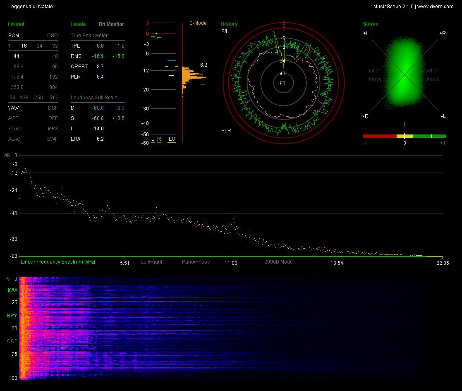Open the www.xivero.com website link
462x391 pixels.
[x=435, y=7]
